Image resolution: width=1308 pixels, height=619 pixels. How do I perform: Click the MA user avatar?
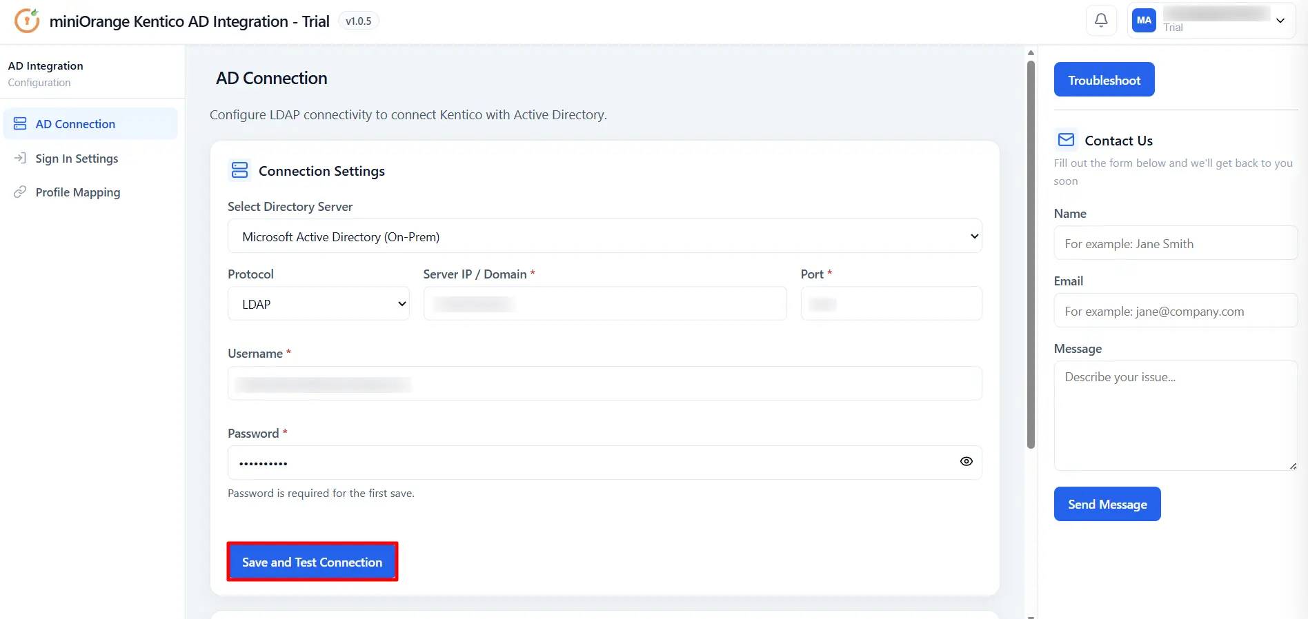tap(1144, 21)
